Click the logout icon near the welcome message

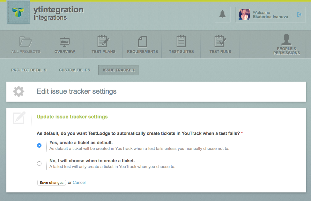coord(299,14)
